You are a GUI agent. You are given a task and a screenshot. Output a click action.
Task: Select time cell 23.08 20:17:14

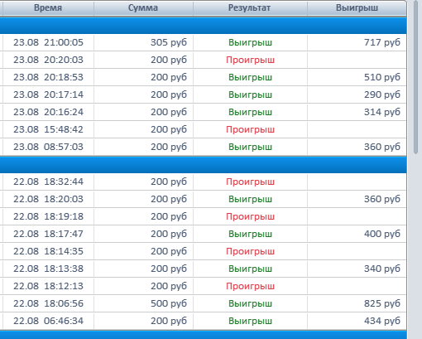[48, 94]
